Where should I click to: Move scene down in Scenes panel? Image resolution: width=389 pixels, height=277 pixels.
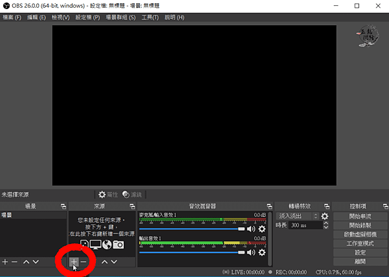click(x=36, y=261)
